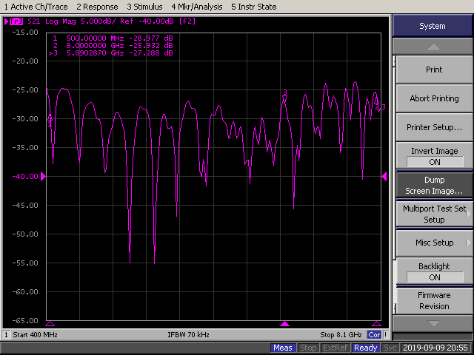The image size is (474, 355).
Task: Click Dump Screen Image softkey
Action: (x=434, y=185)
